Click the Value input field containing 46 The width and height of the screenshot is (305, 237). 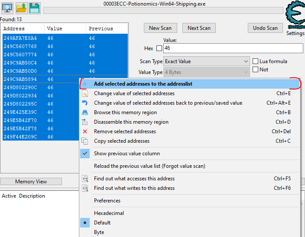pyautogui.click(x=233, y=48)
